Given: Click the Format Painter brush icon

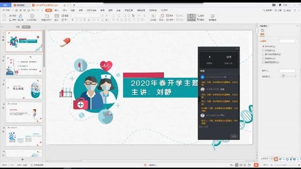Looking at the screenshot, I should click(21, 16).
